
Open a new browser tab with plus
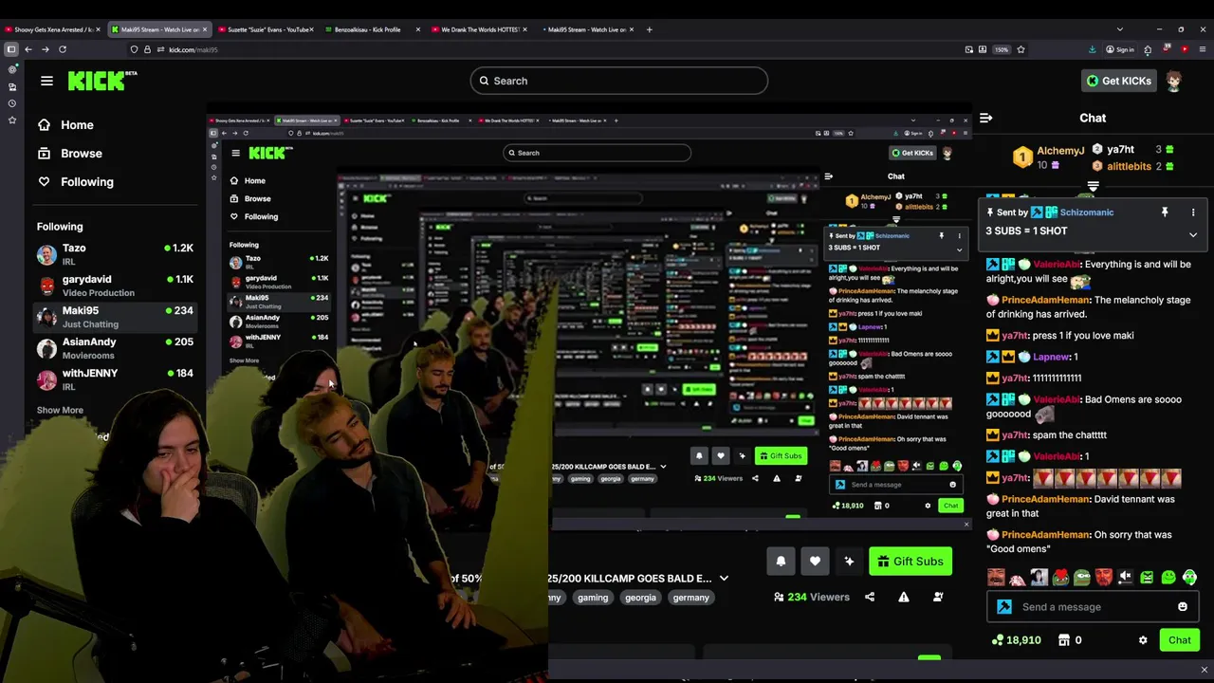(650, 29)
